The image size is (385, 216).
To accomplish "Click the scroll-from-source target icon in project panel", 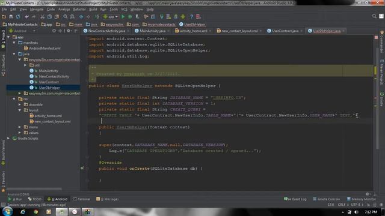I will pyautogui.click(x=54, y=31).
